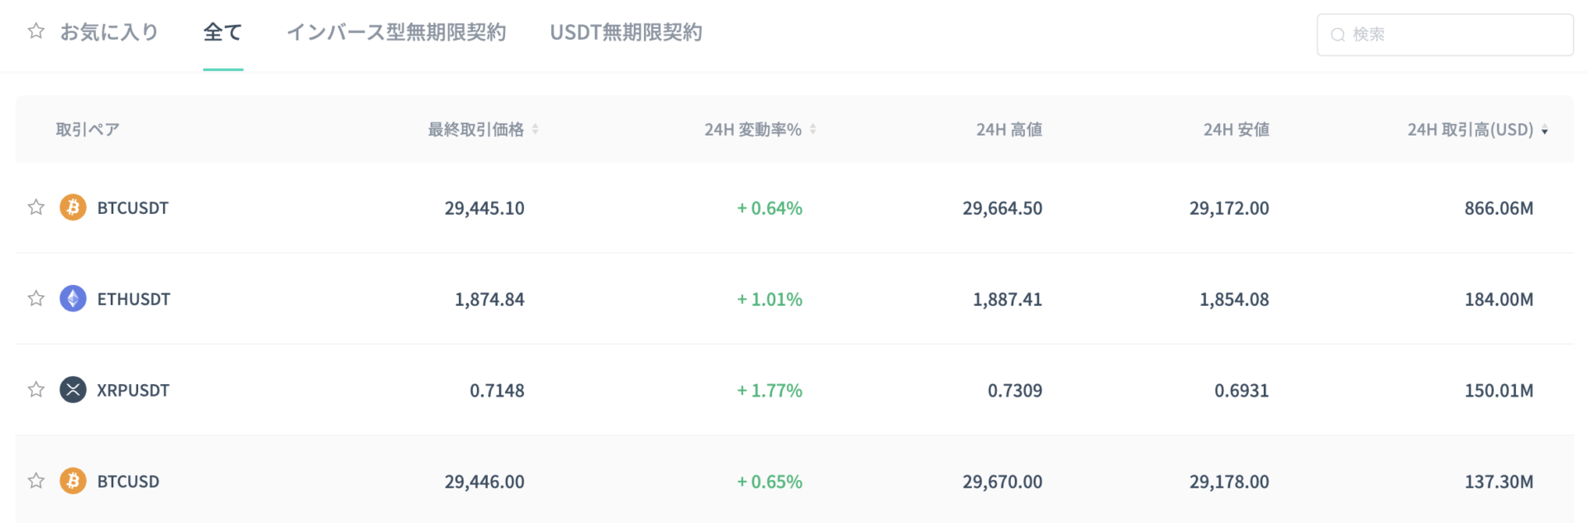The width and height of the screenshot is (1587, 523).
Task: Sort by 最終取引価格 arrows
Action: click(x=535, y=129)
